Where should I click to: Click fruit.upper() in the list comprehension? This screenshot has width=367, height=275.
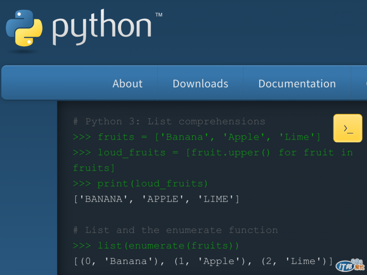[228, 153]
